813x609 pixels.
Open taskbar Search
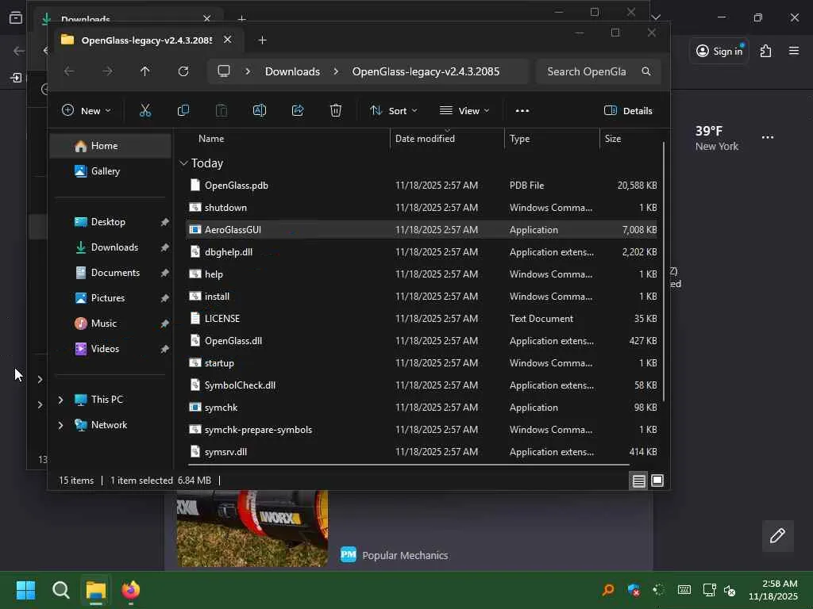pos(60,590)
